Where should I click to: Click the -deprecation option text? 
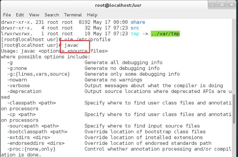[24, 91]
